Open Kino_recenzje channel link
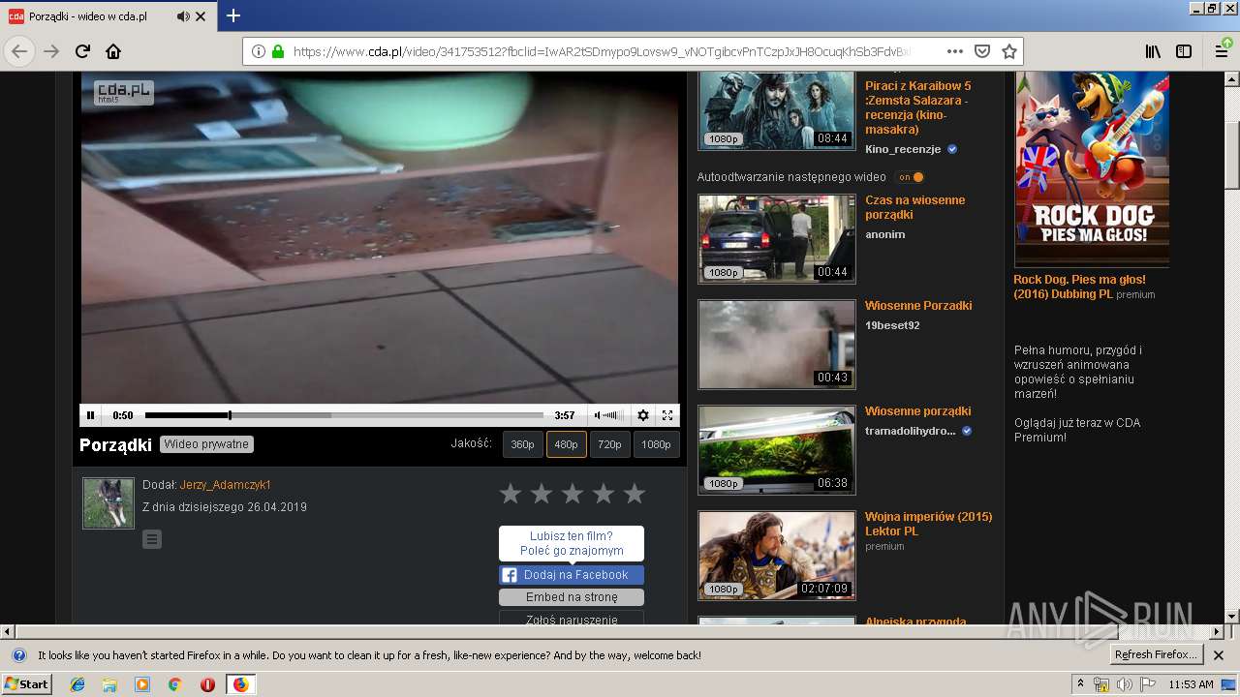This screenshot has width=1240, height=697. 903,149
